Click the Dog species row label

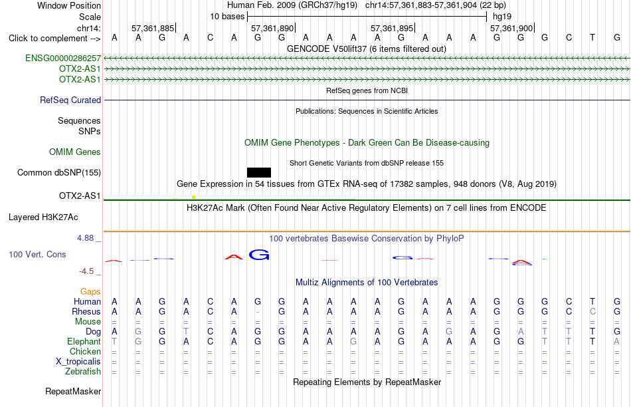93,332
